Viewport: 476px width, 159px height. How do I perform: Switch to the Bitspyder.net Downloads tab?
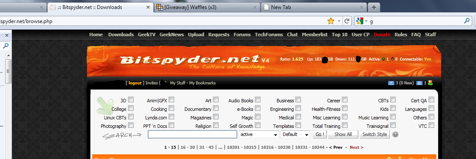point(100,7)
